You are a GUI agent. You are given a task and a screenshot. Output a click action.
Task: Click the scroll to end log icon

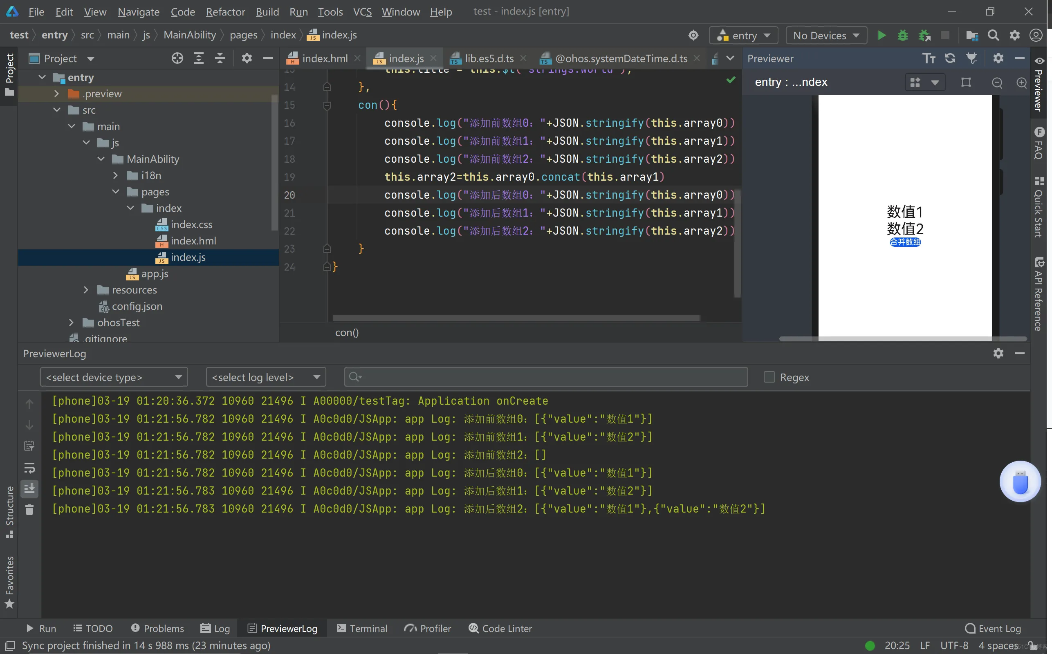(x=29, y=489)
